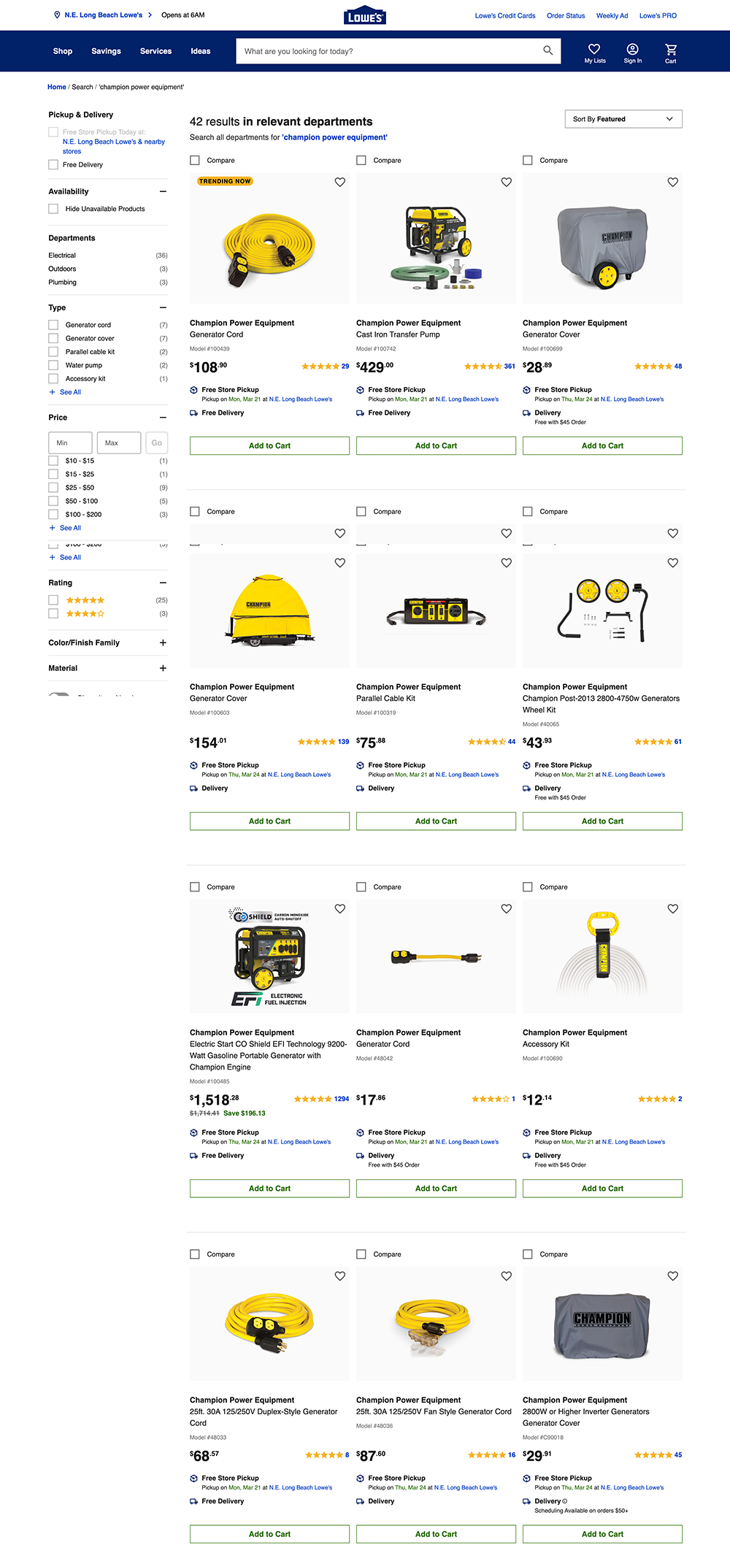Screen dimensions: 730x1561
Task: Open the Ideas menu
Action: (x=201, y=51)
